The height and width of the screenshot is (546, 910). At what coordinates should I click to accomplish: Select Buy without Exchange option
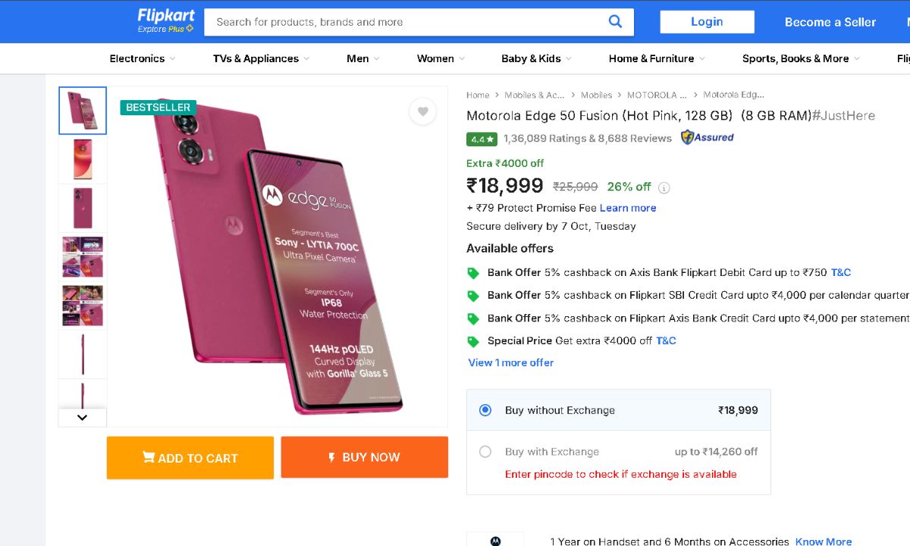pos(485,410)
